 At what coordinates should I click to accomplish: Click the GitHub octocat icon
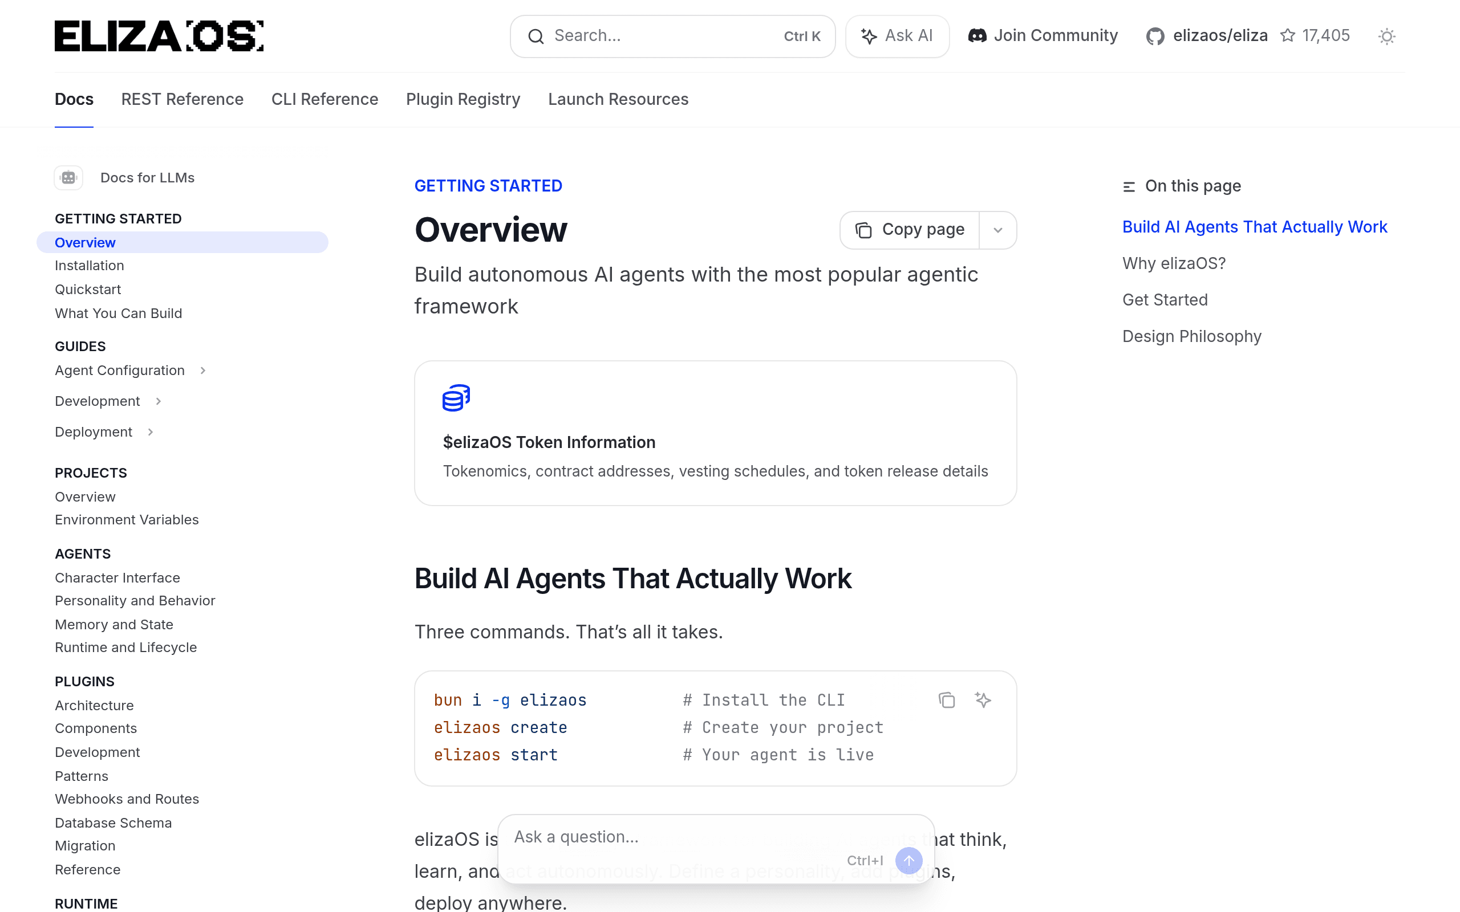click(1155, 36)
